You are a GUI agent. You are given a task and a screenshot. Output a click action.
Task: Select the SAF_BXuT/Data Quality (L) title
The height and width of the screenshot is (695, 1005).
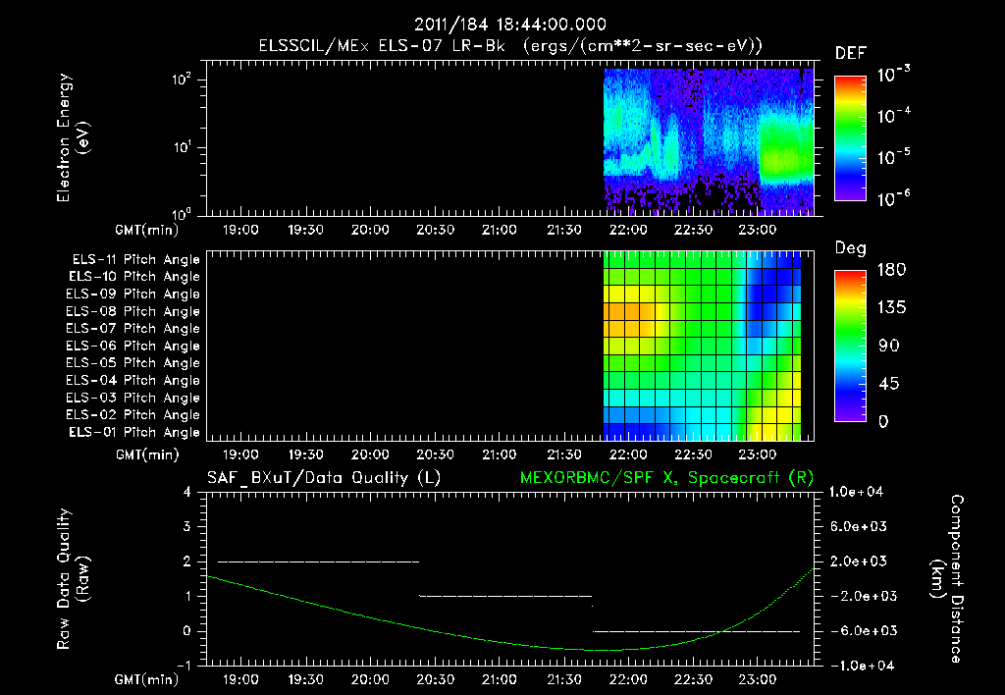324,478
